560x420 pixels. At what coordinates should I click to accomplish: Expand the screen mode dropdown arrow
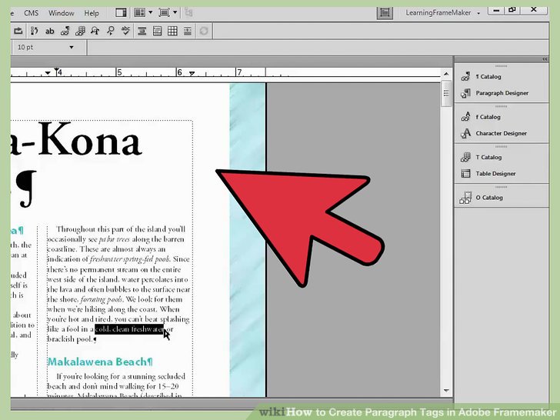click(x=175, y=13)
